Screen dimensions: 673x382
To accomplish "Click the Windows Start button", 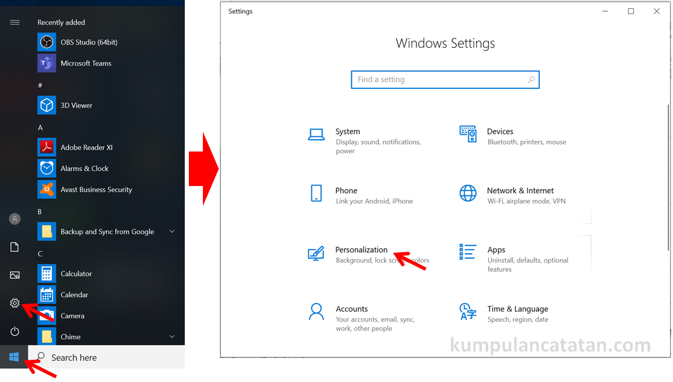I will (13, 357).
